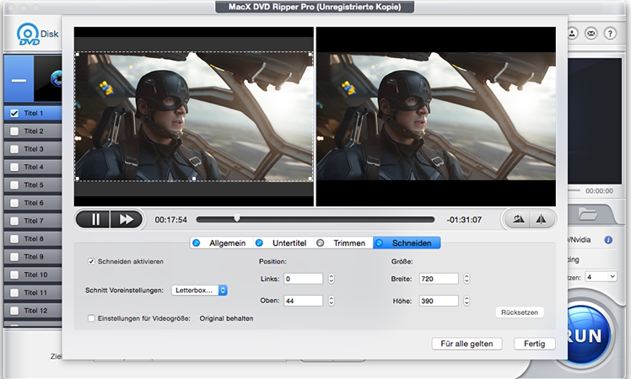Enable Einstellungen für Videogröße checkbox
Screen dimensions: 631x379
pos(92,318)
